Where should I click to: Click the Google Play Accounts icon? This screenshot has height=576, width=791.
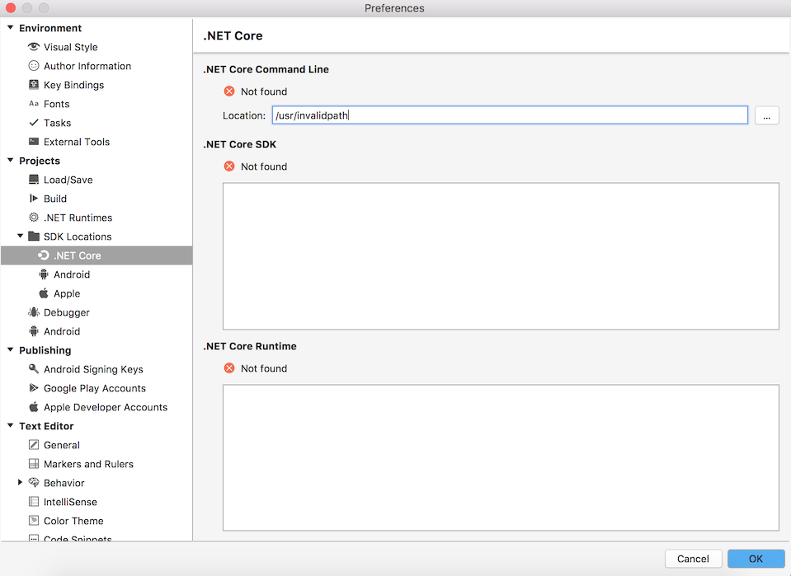[x=34, y=388]
